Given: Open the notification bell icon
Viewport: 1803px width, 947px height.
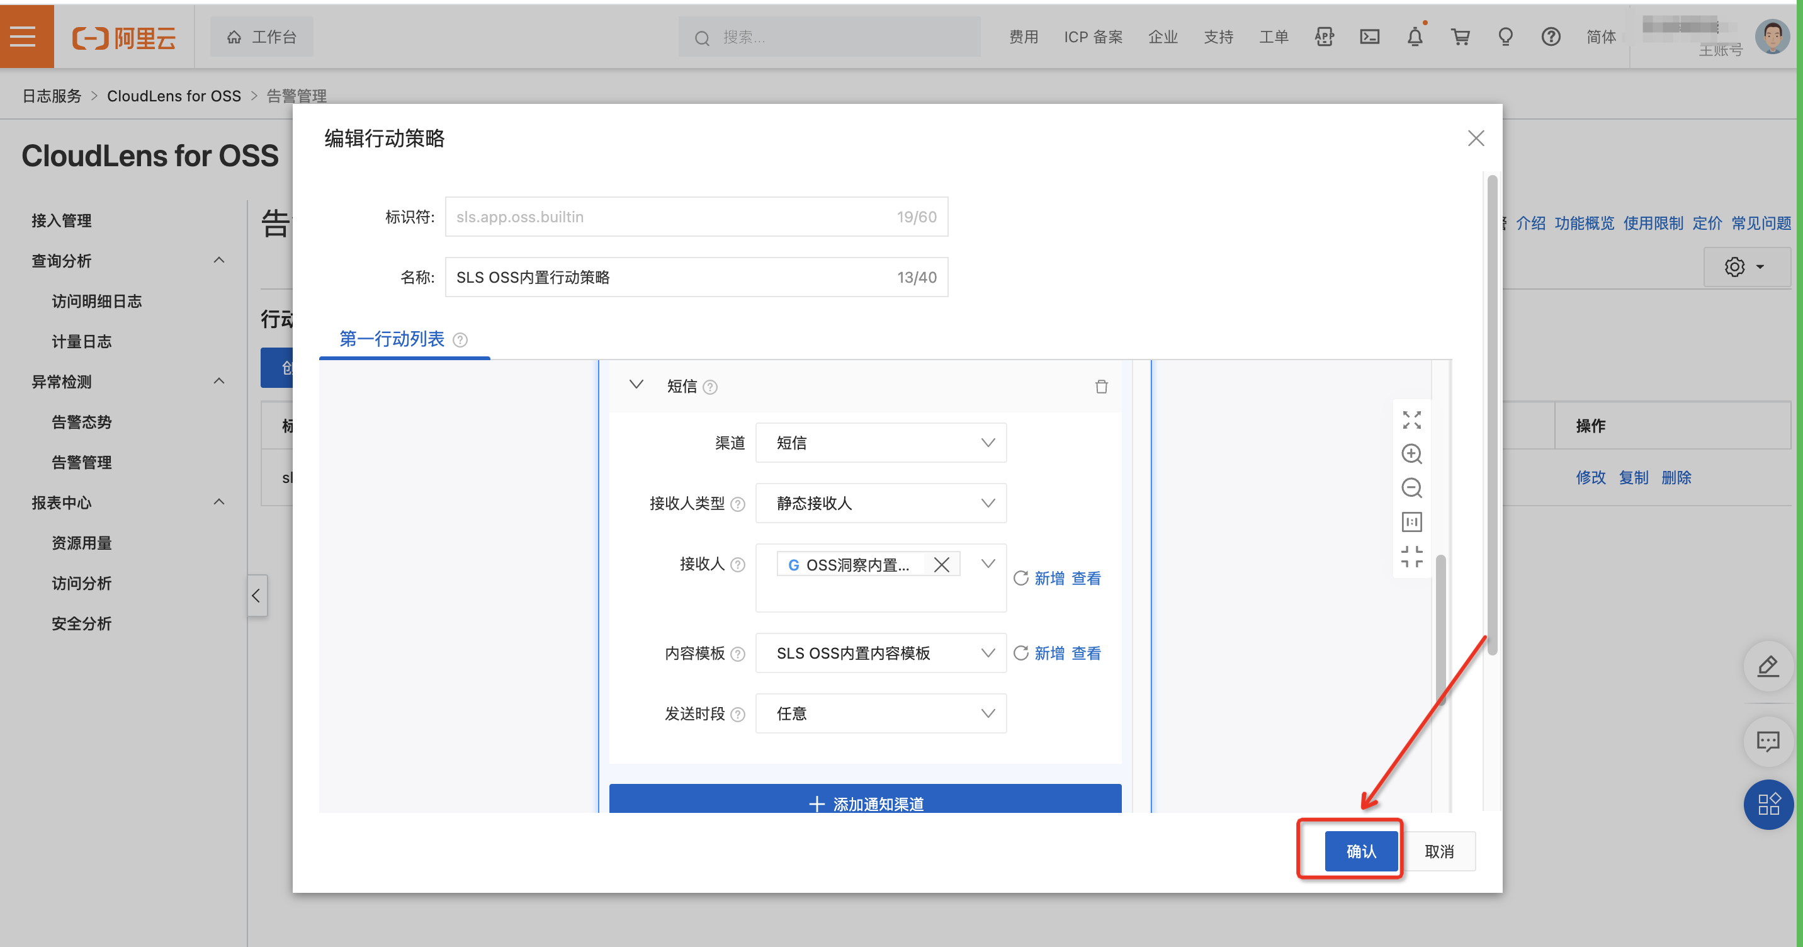Looking at the screenshot, I should pyautogui.click(x=1415, y=37).
